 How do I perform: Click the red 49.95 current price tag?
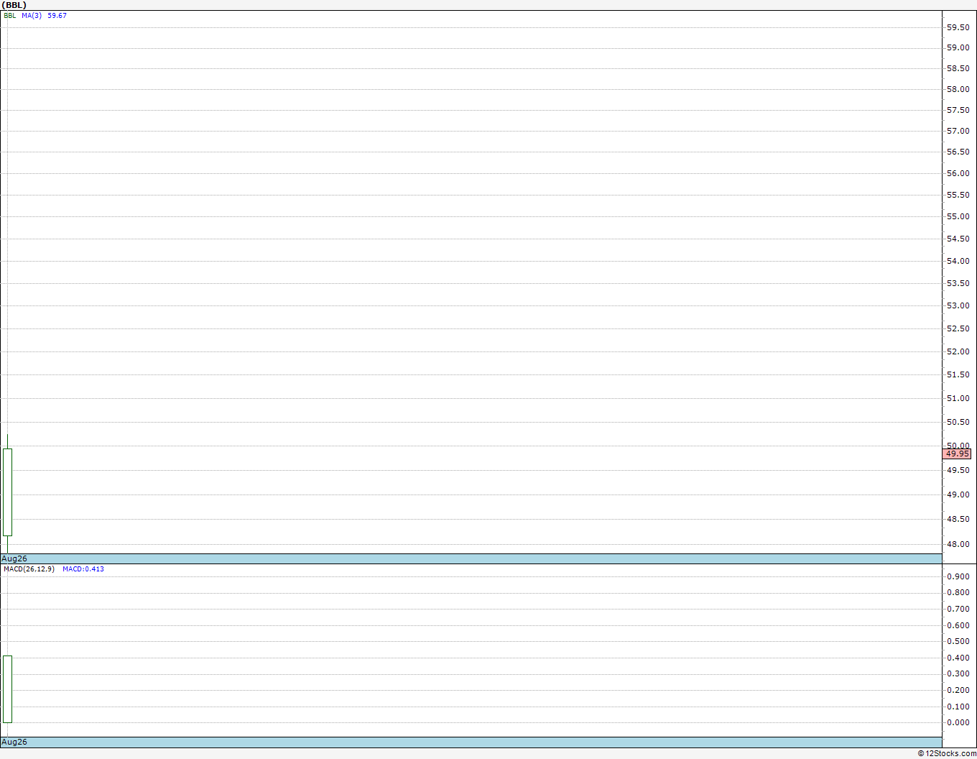click(x=957, y=454)
